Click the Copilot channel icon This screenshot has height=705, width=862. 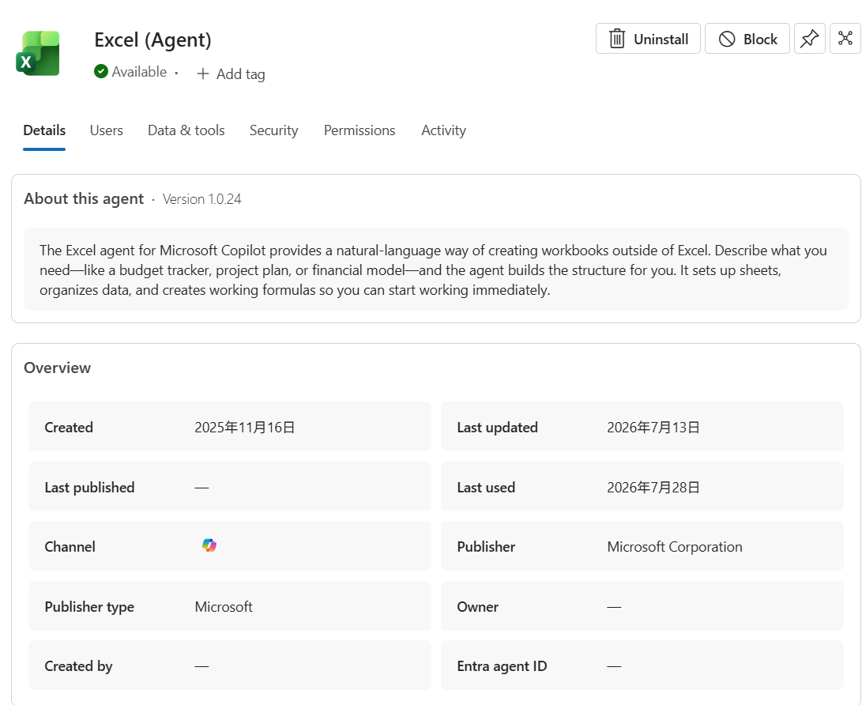tap(209, 545)
